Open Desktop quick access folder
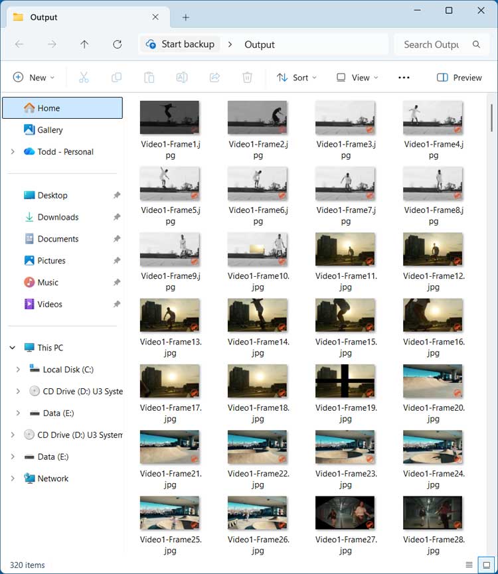The width and height of the screenshot is (498, 574). tap(52, 195)
